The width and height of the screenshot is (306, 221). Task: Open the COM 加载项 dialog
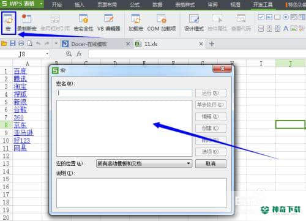(162, 23)
